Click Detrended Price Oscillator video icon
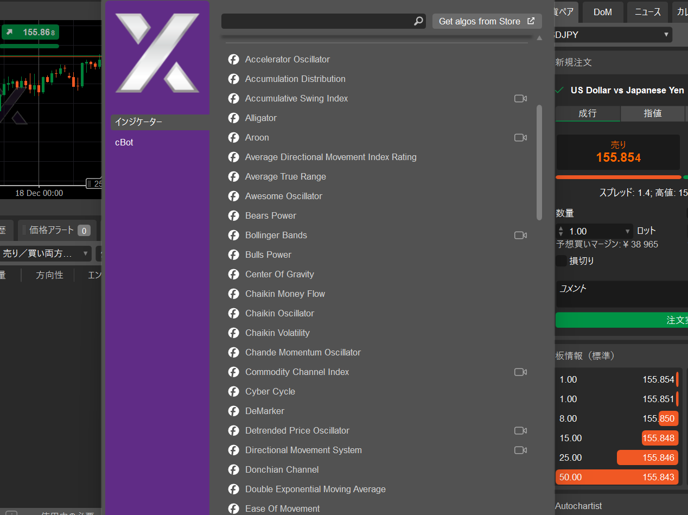 pyautogui.click(x=520, y=430)
